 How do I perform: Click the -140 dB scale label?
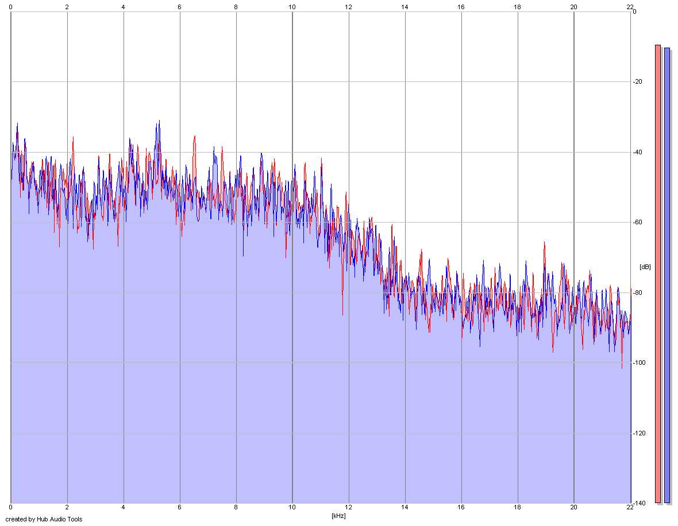click(x=639, y=503)
